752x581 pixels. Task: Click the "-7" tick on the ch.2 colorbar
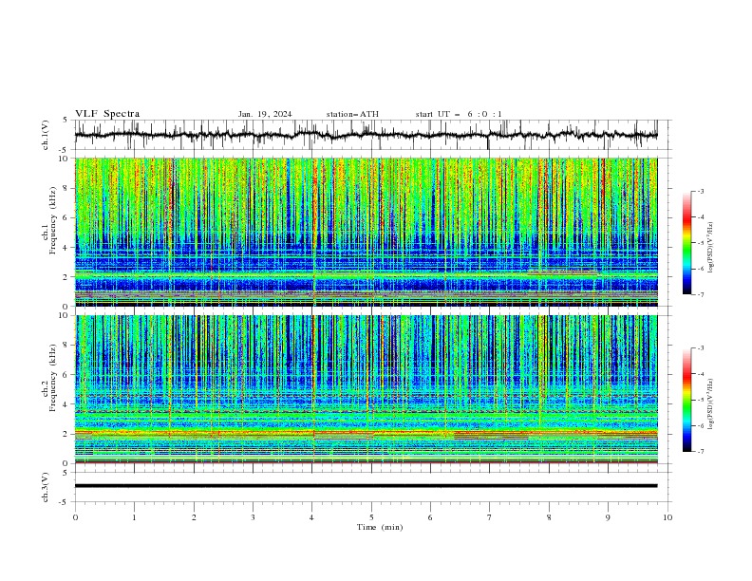701,452
